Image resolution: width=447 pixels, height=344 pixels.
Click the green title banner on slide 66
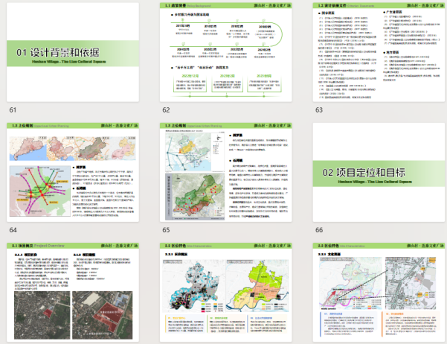click(x=377, y=174)
